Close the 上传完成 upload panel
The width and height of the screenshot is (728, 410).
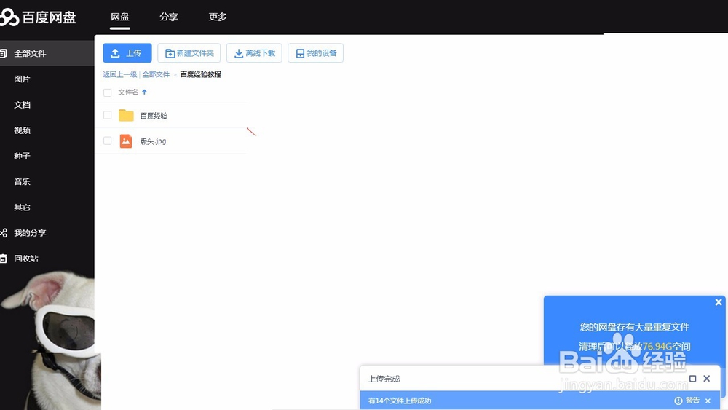coord(707,379)
